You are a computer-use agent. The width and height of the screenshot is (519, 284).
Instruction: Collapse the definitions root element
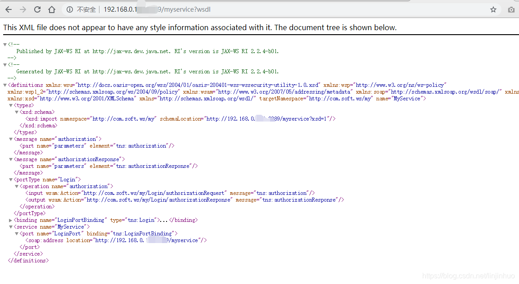coord(4,85)
